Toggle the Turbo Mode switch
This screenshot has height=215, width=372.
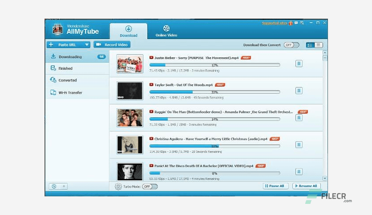tap(150, 187)
